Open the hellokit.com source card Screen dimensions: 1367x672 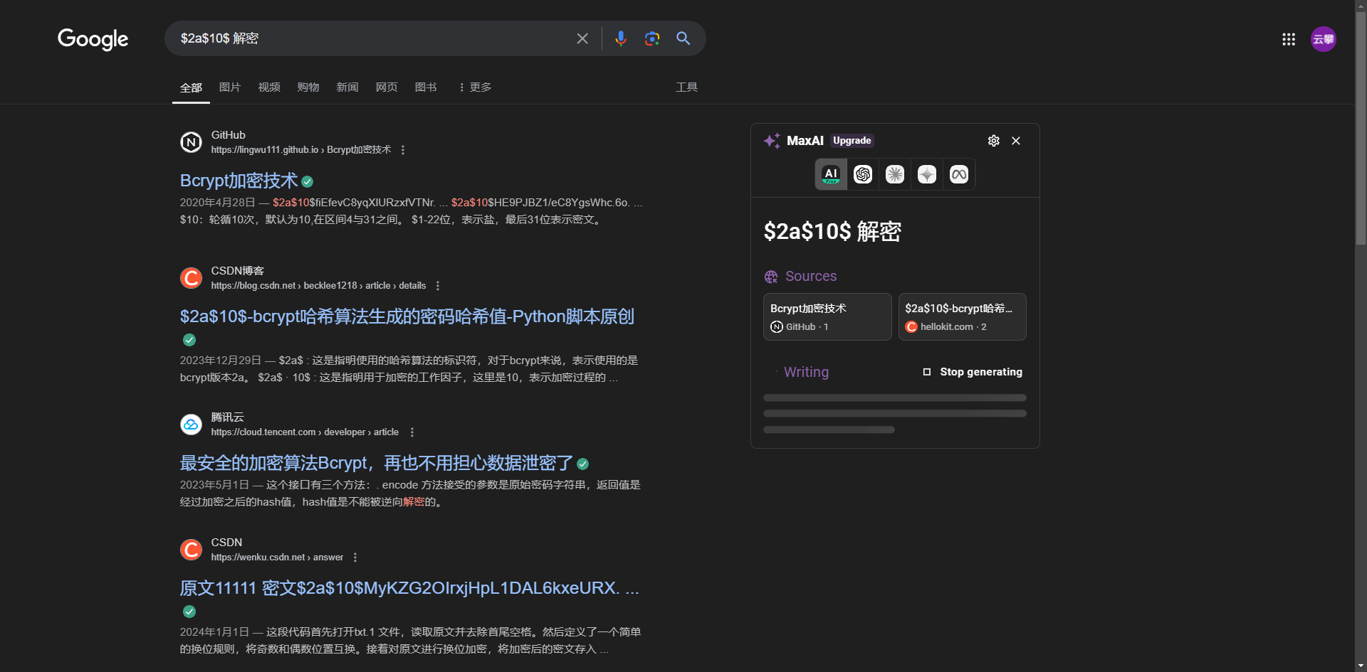pyautogui.click(x=963, y=317)
